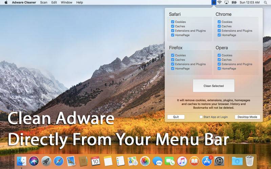Image resolution: width=271 pixels, height=169 pixels.
Task: Toggle Firefox HomePage checkbox
Action: [x=172, y=69]
